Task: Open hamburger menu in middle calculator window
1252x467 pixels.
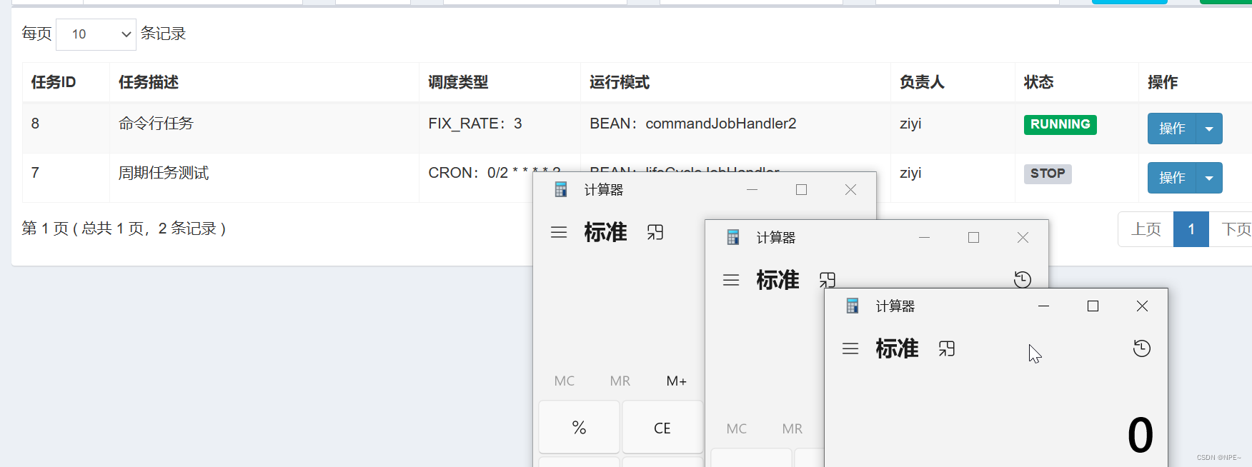Action: [x=731, y=280]
